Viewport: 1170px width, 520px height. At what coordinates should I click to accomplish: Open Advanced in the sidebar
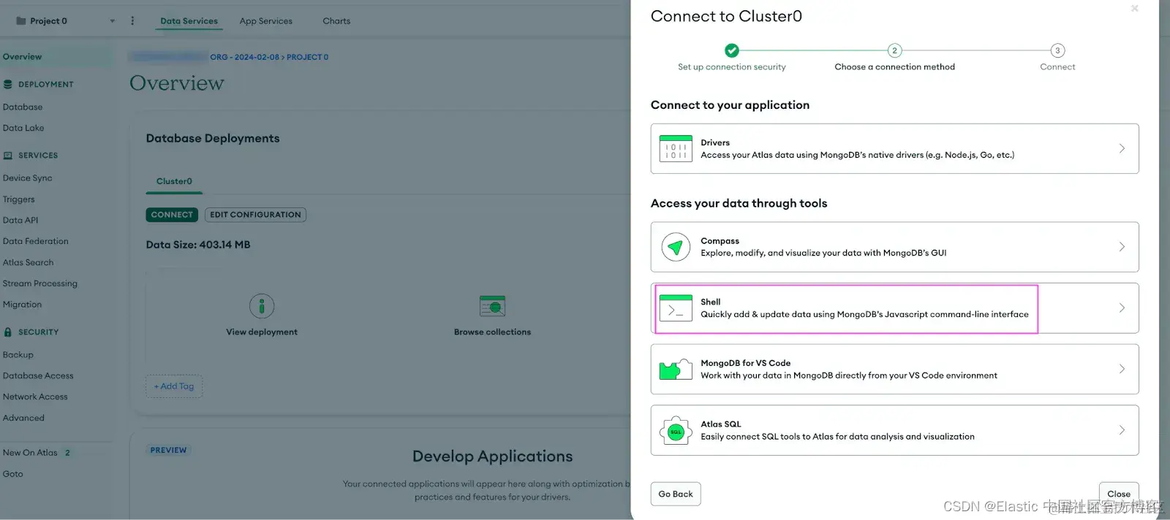23,418
